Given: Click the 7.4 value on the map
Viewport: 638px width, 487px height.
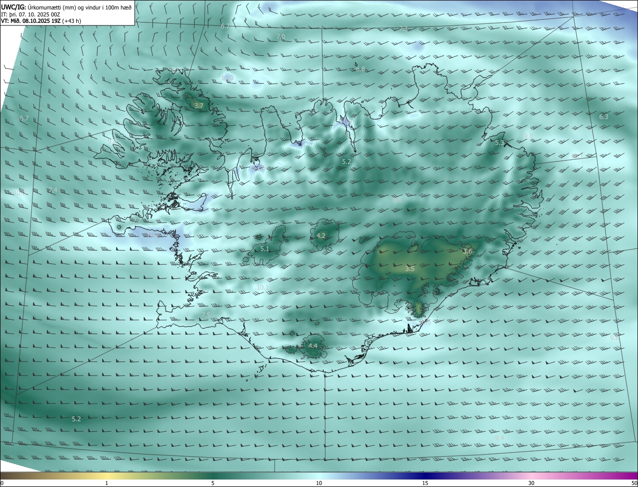Looking at the screenshot, I should pyautogui.click(x=53, y=190).
